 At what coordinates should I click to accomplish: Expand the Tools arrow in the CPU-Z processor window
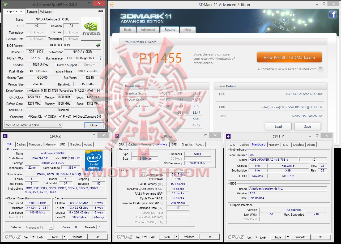click(x=65, y=237)
